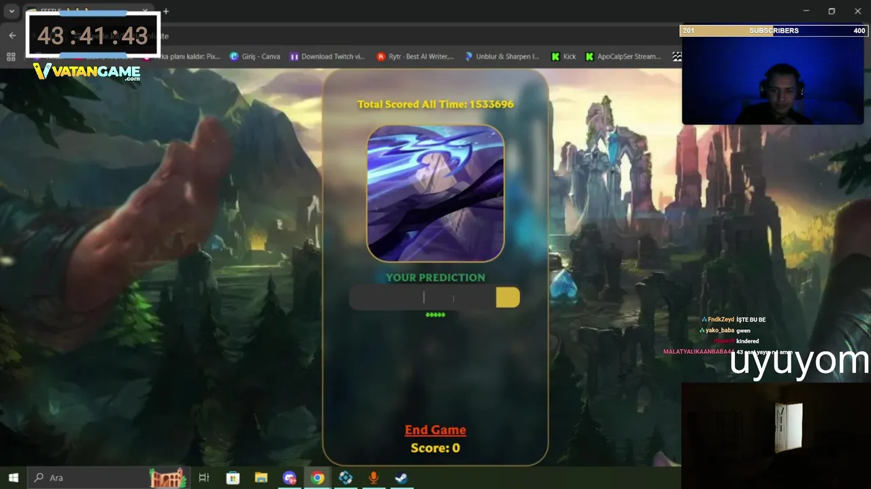Click the streamer webcam feed
Screen dimensions: 871x489
tap(773, 80)
